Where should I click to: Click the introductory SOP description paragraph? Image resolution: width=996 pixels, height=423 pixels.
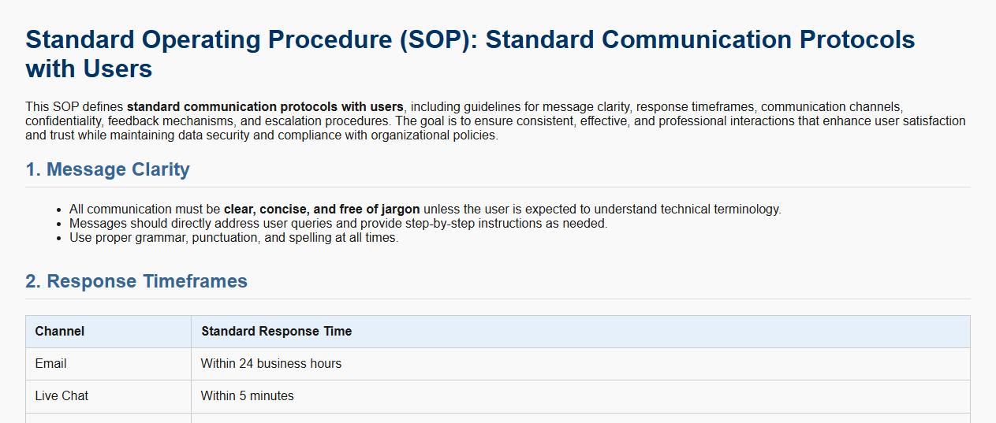click(x=495, y=121)
